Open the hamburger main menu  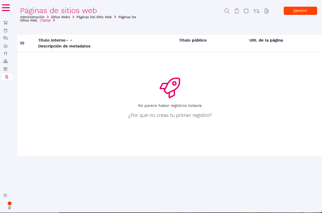click(6, 8)
